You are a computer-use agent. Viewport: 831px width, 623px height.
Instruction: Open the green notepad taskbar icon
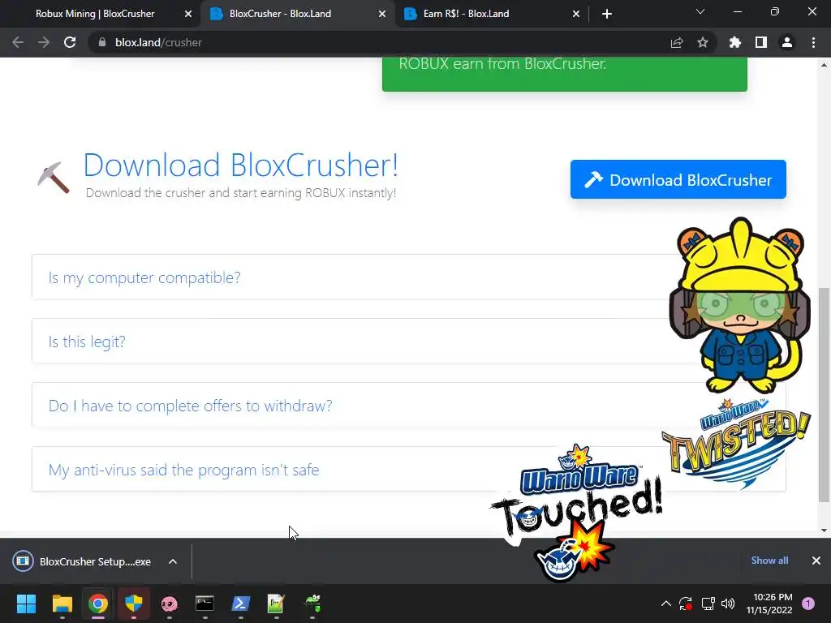(276, 604)
